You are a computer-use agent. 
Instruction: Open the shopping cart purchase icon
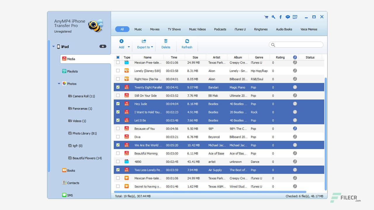(266, 17)
